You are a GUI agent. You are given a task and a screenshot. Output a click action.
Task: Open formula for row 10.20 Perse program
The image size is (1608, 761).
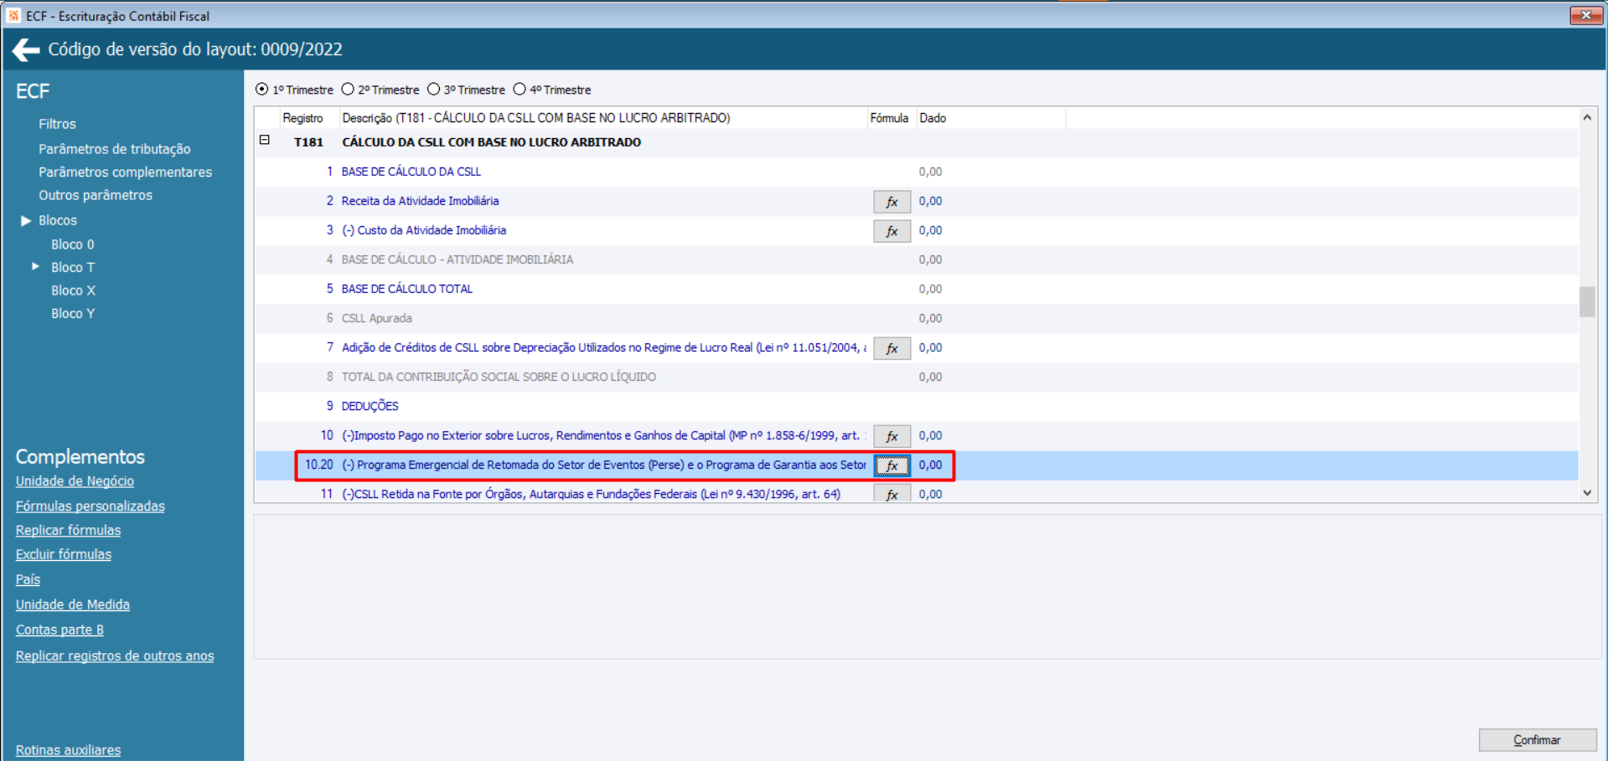pos(892,465)
